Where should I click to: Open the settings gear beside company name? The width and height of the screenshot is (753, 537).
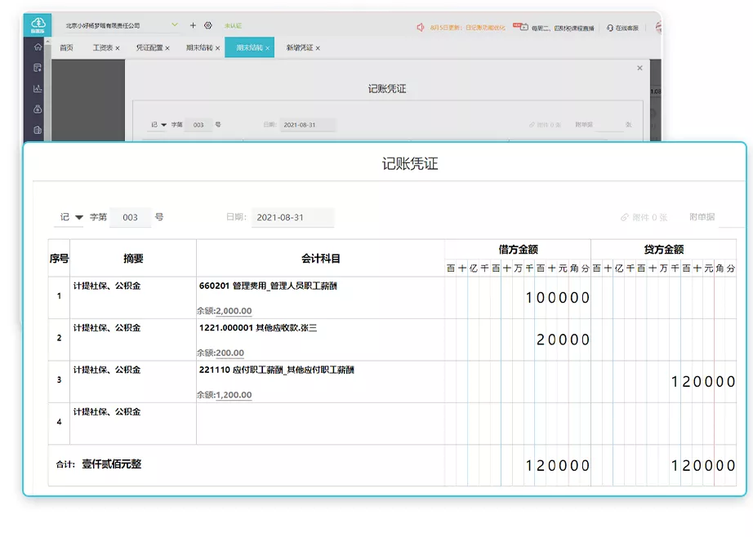(x=210, y=24)
